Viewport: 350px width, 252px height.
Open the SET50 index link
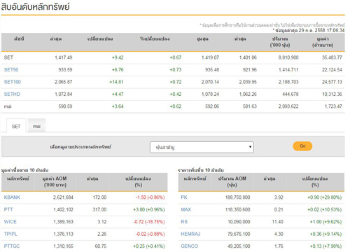(x=11, y=70)
